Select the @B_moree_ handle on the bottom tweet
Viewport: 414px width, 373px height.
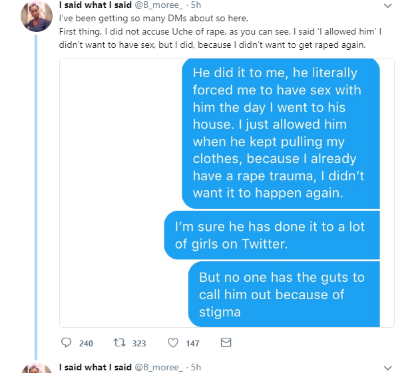(x=158, y=366)
